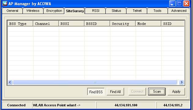
Task: Click the AP Manager title bar icon
Action: [5, 3]
